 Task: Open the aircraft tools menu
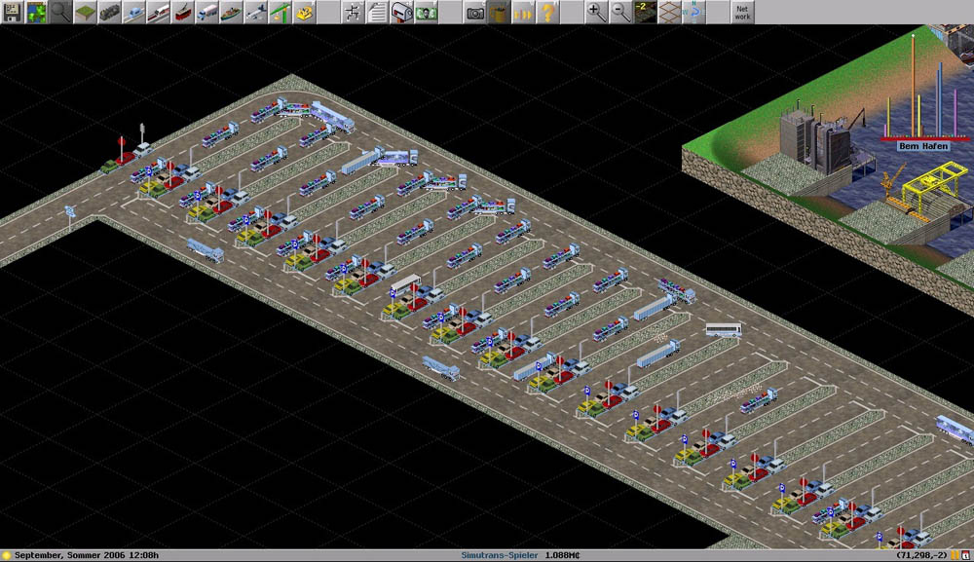click(x=256, y=12)
